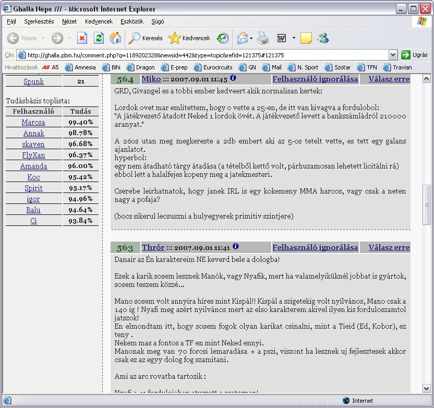Go to the Home page icon
This screenshot has height=408, width=434.
click(x=115, y=38)
